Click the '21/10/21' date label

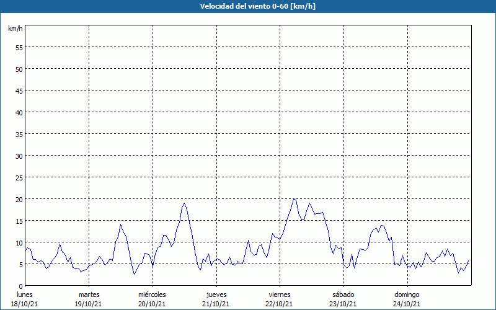(216, 304)
